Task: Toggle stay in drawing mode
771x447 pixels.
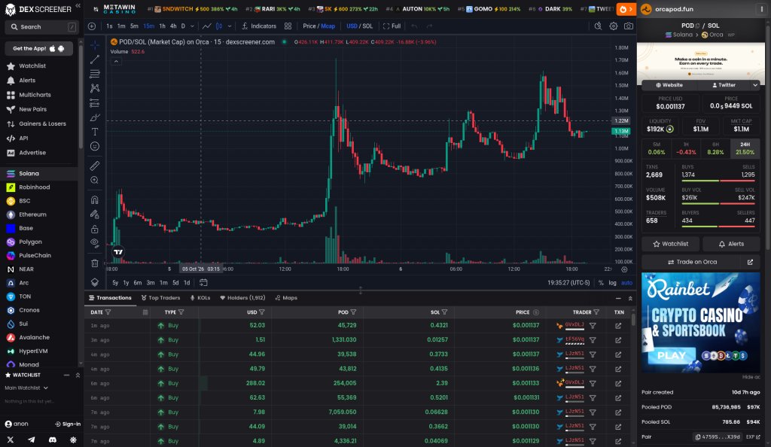Action: point(94,214)
